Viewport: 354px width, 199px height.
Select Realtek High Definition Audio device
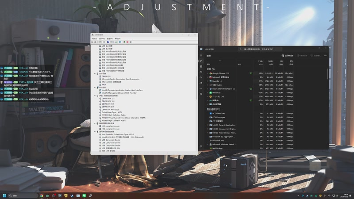pyautogui.click(x=114, y=120)
